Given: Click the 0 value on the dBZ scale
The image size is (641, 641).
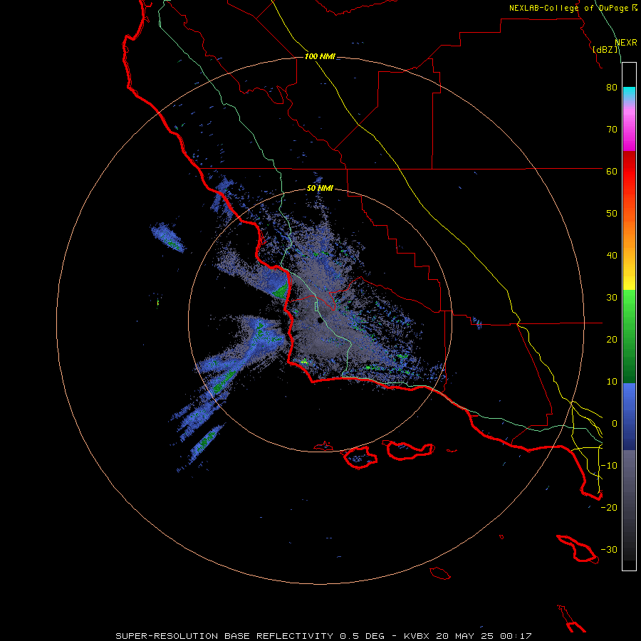Looking at the screenshot, I should coord(615,424).
